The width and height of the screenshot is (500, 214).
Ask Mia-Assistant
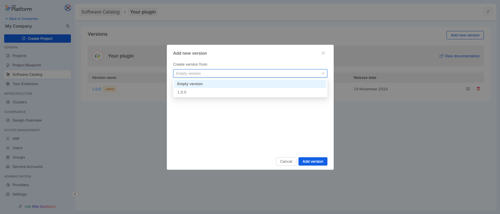pos(37,206)
